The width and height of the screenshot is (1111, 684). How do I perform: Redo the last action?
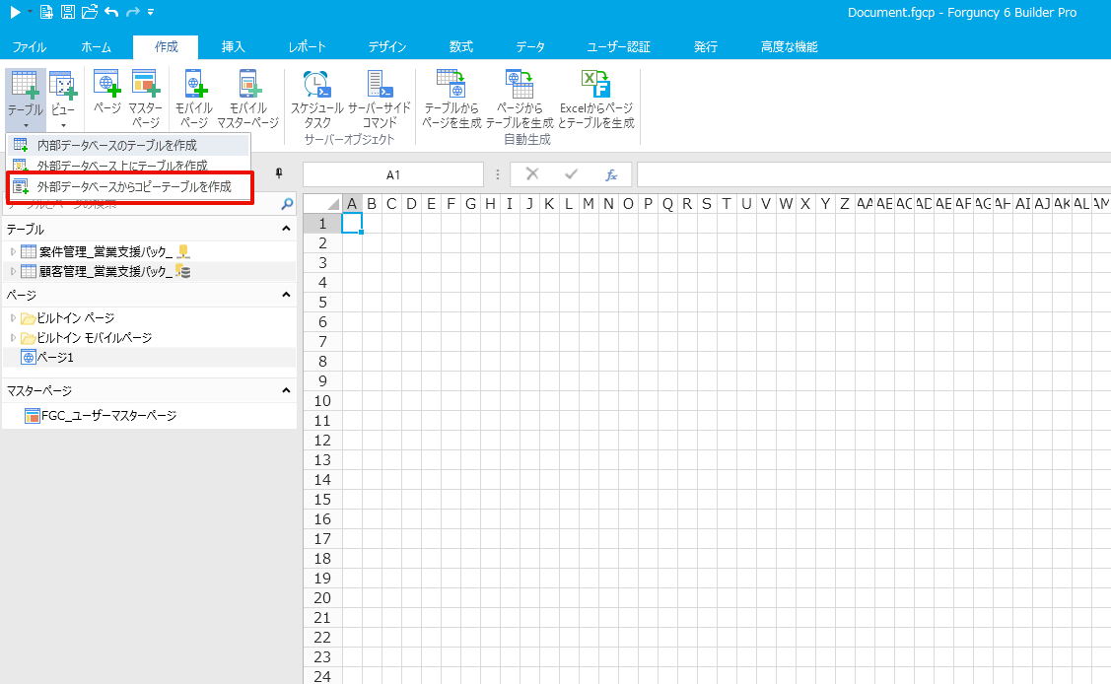[x=132, y=12]
